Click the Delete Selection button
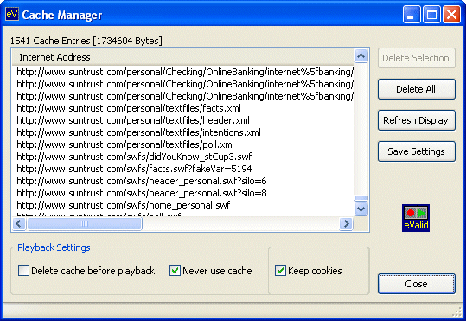Image resolution: width=466 pixels, height=321 pixels. 417,58
